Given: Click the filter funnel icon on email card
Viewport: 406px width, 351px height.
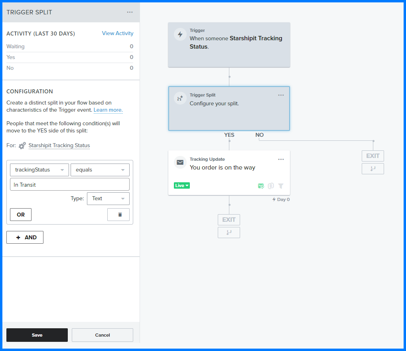Looking at the screenshot, I should (x=281, y=186).
